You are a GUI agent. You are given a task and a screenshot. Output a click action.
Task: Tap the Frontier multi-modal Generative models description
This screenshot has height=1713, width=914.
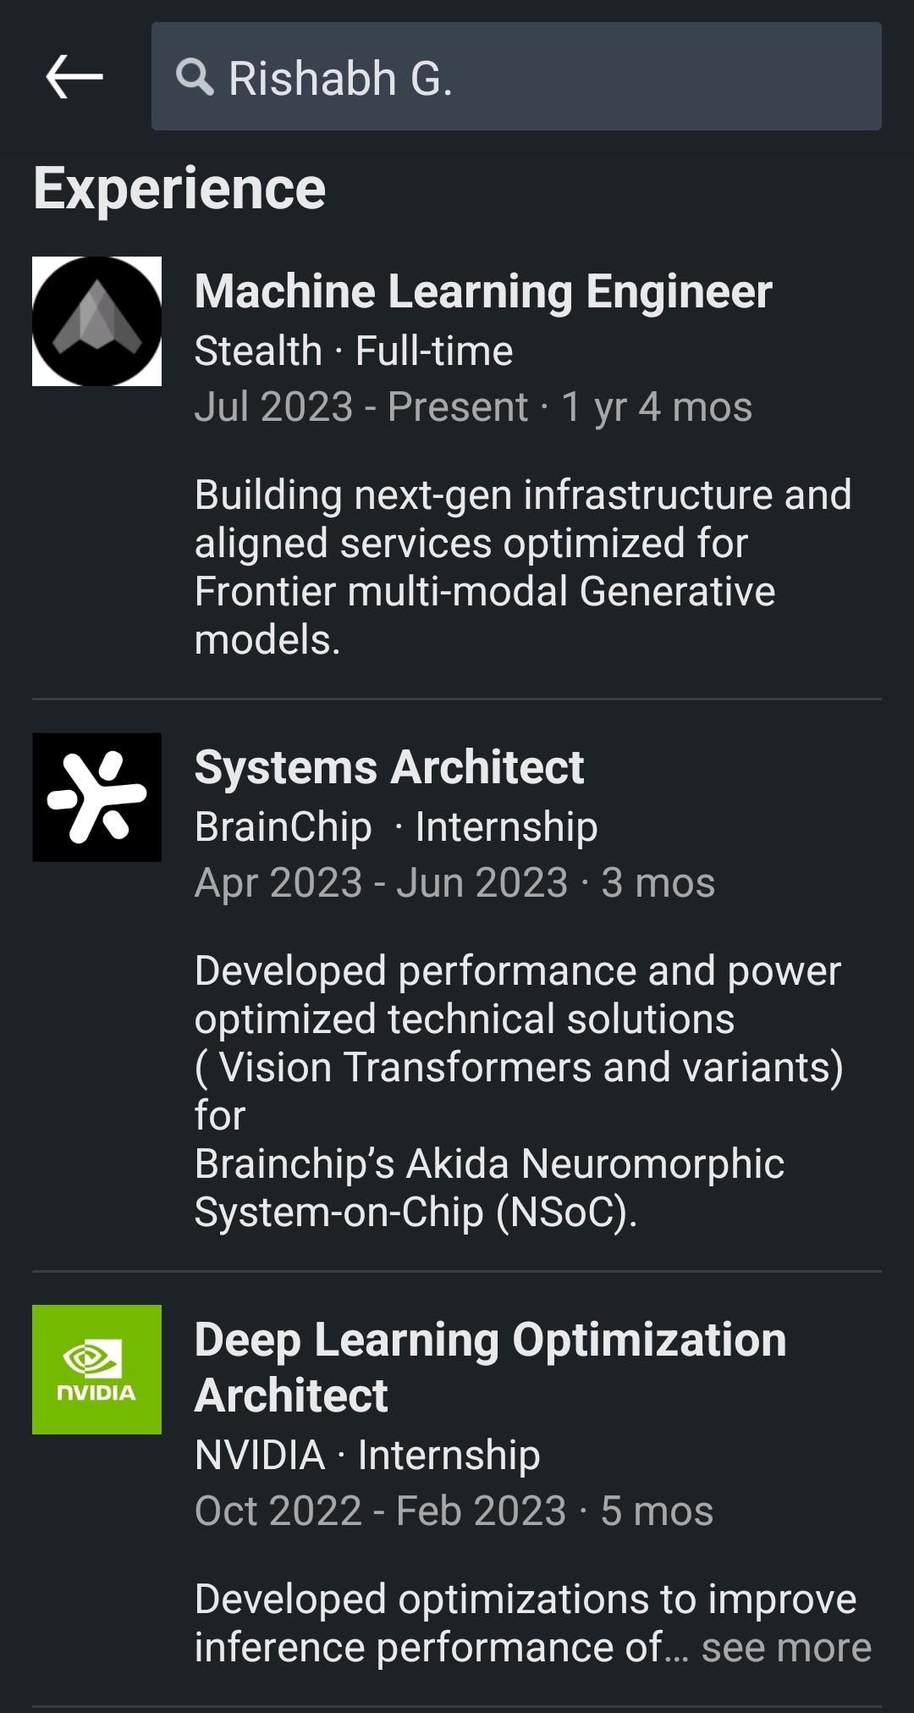[523, 566]
